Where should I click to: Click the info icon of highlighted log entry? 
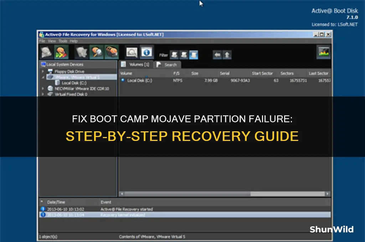tap(43, 215)
